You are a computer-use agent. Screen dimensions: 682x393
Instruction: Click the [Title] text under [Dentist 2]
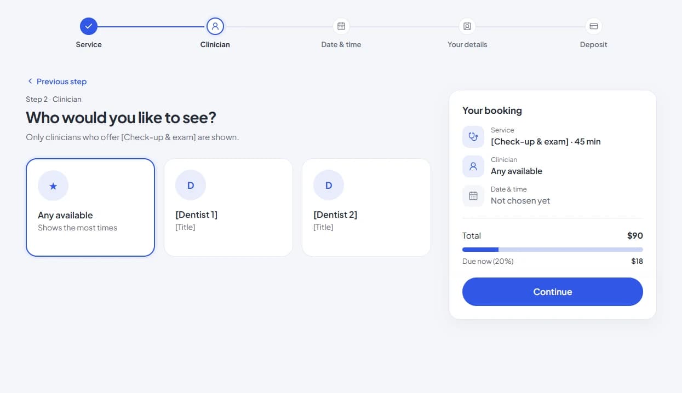323,227
